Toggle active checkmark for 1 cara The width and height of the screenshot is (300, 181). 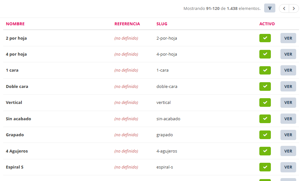pyautogui.click(x=265, y=70)
